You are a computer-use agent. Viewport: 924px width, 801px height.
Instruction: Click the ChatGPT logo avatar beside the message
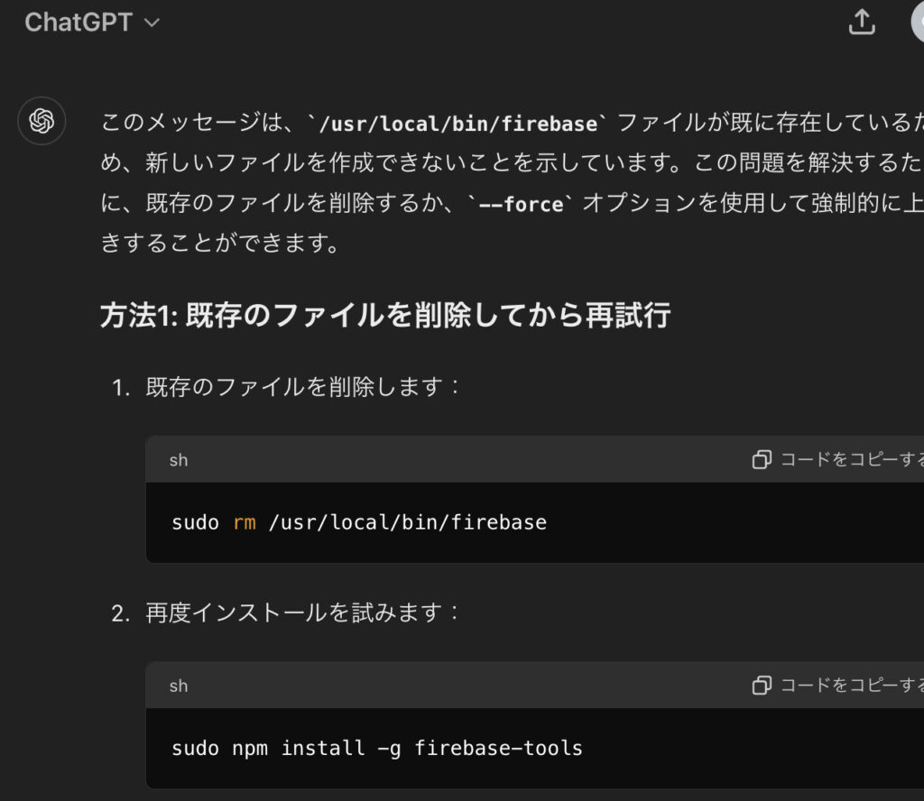click(42, 121)
